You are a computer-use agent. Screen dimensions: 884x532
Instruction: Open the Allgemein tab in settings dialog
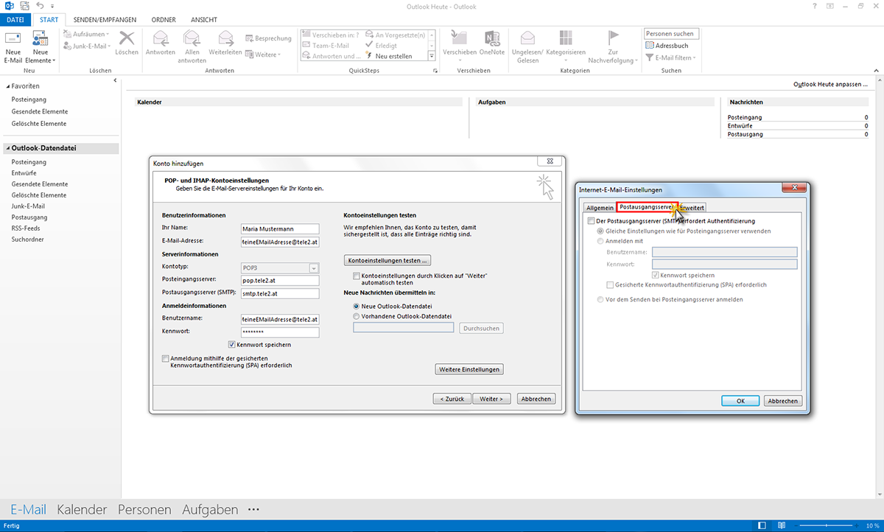coord(599,208)
